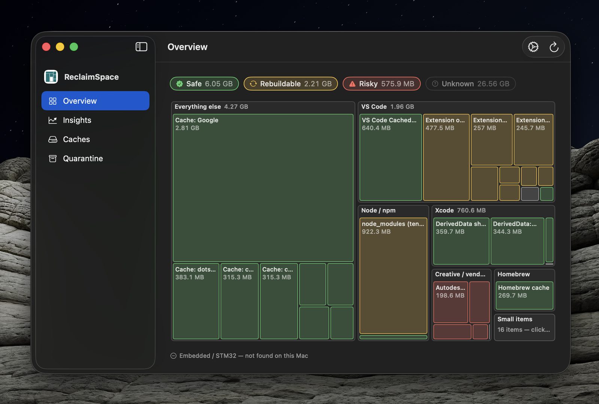Select the Extension 477.5 MB block
599x404 pixels.
pyautogui.click(x=446, y=157)
